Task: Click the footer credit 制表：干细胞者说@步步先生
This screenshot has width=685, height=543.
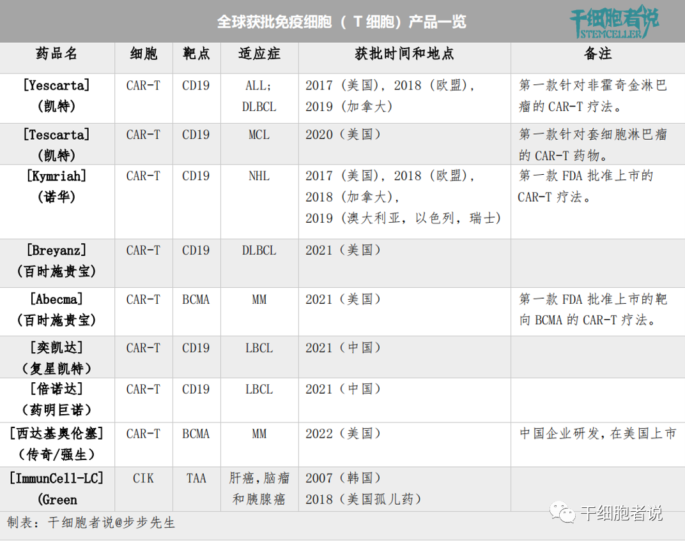Action: point(91,523)
